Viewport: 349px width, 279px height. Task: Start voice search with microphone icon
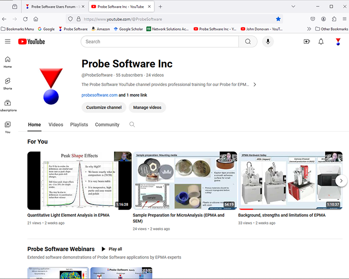click(x=268, y=41)
